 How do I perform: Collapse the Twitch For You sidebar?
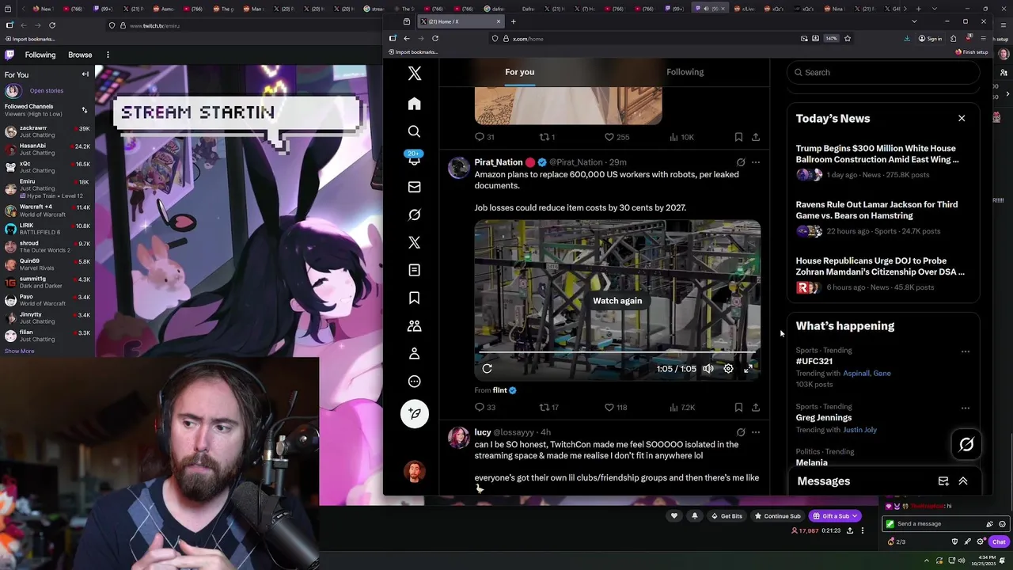(85, 74)
